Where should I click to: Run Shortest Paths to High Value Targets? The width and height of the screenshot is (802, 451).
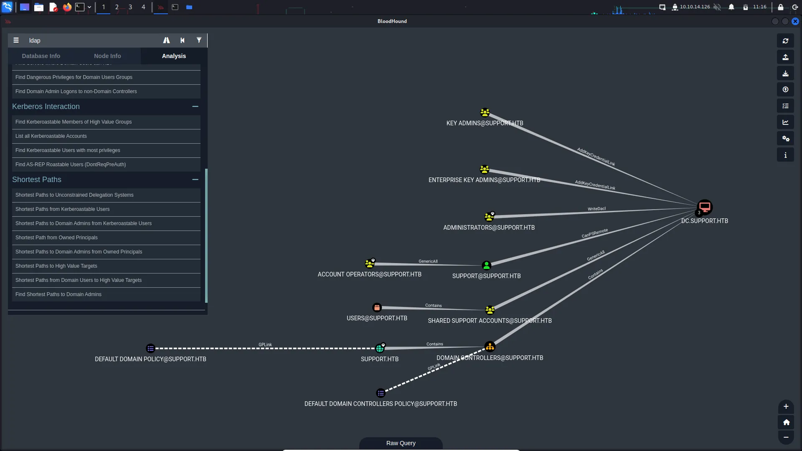coord(106,266)
